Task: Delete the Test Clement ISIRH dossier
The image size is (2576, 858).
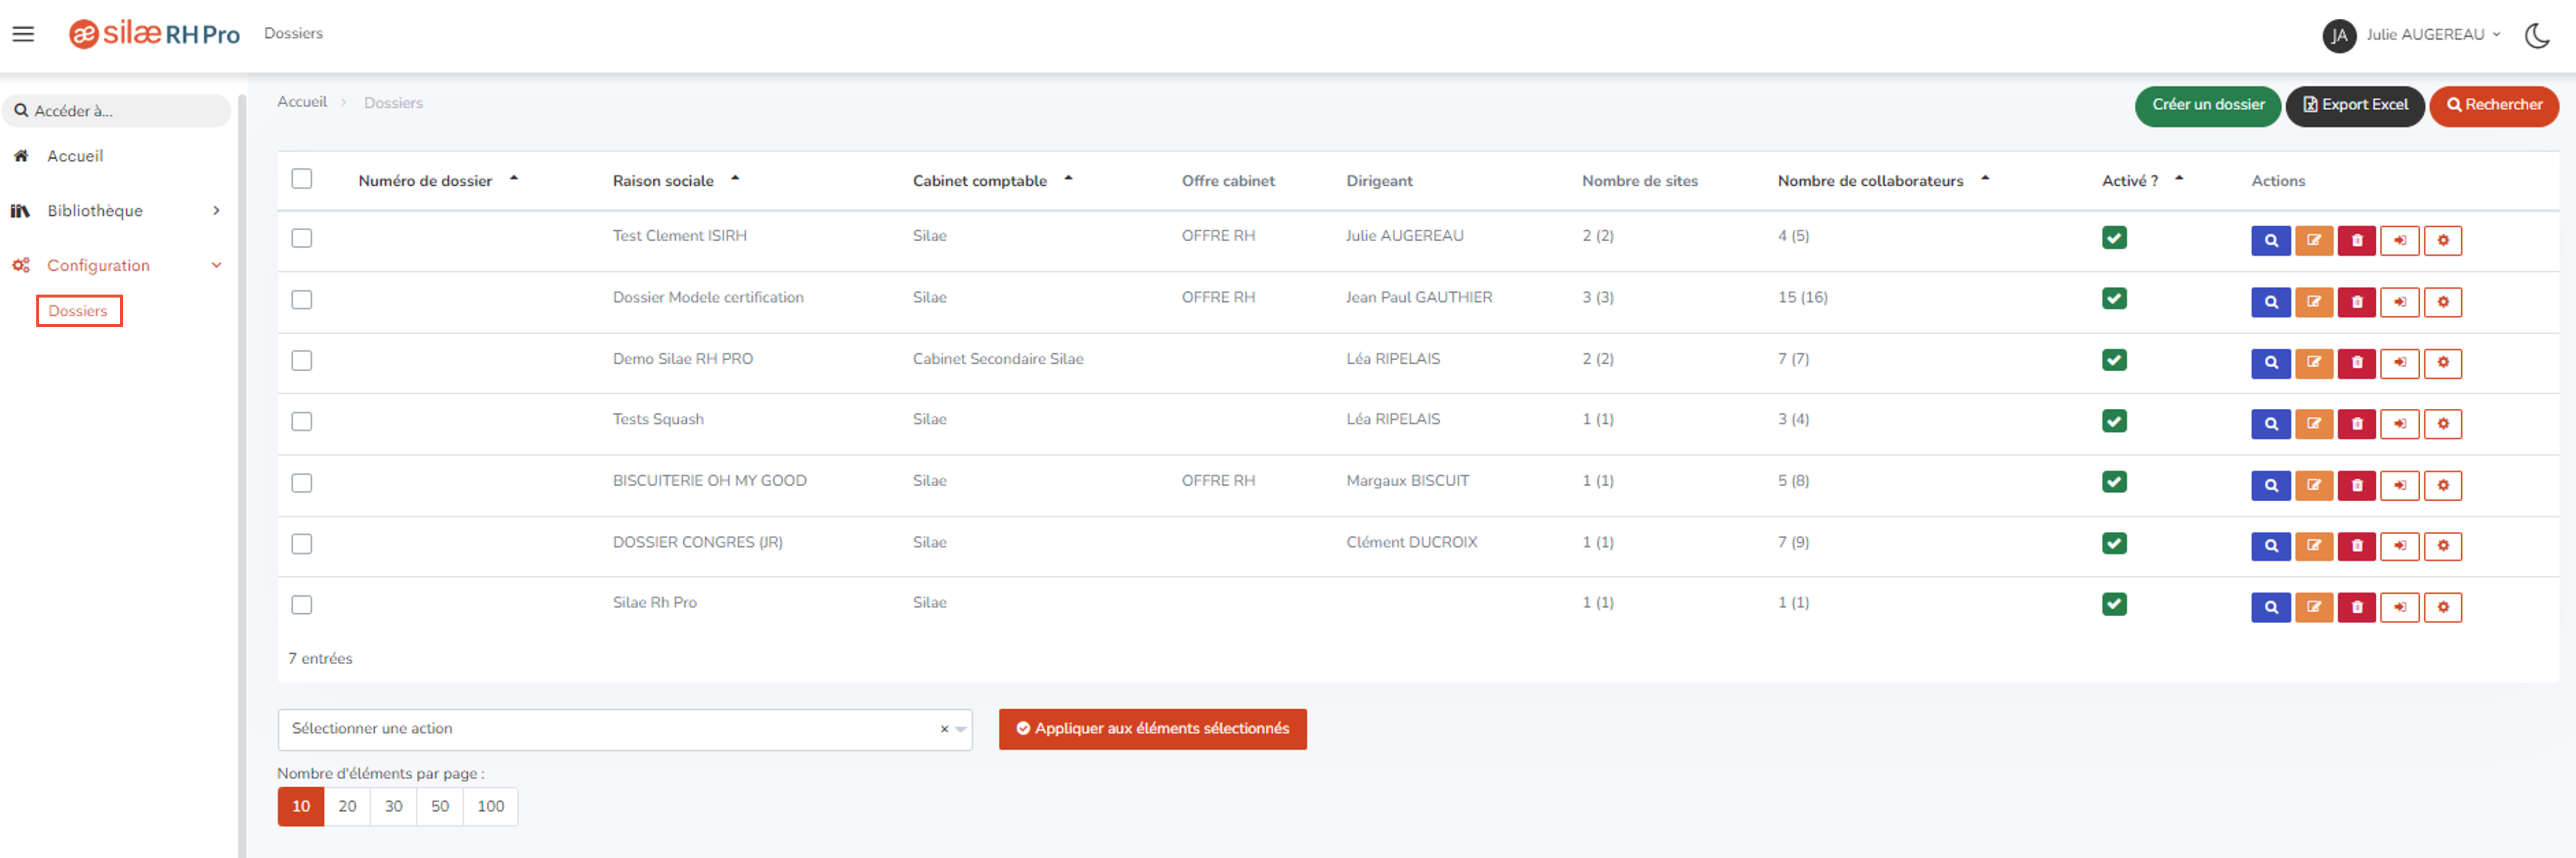Action: [x=2356, y=241]
